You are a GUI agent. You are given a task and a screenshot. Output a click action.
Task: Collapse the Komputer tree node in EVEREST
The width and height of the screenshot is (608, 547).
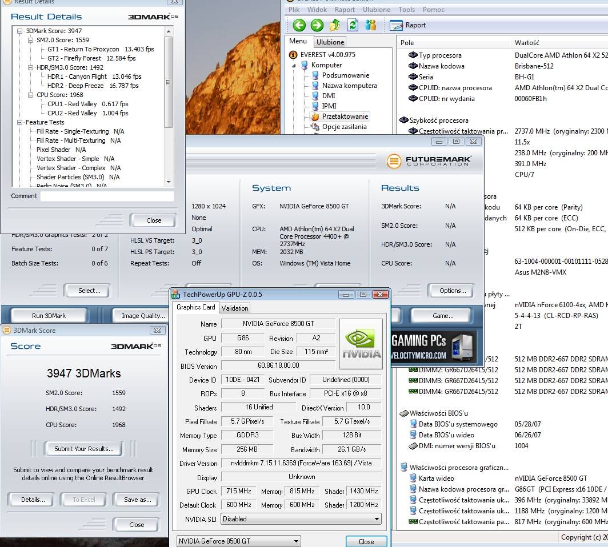point(294,66)
